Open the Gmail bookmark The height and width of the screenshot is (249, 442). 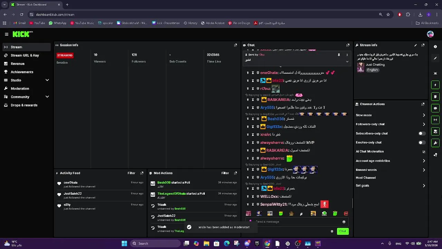pos(19,23)
